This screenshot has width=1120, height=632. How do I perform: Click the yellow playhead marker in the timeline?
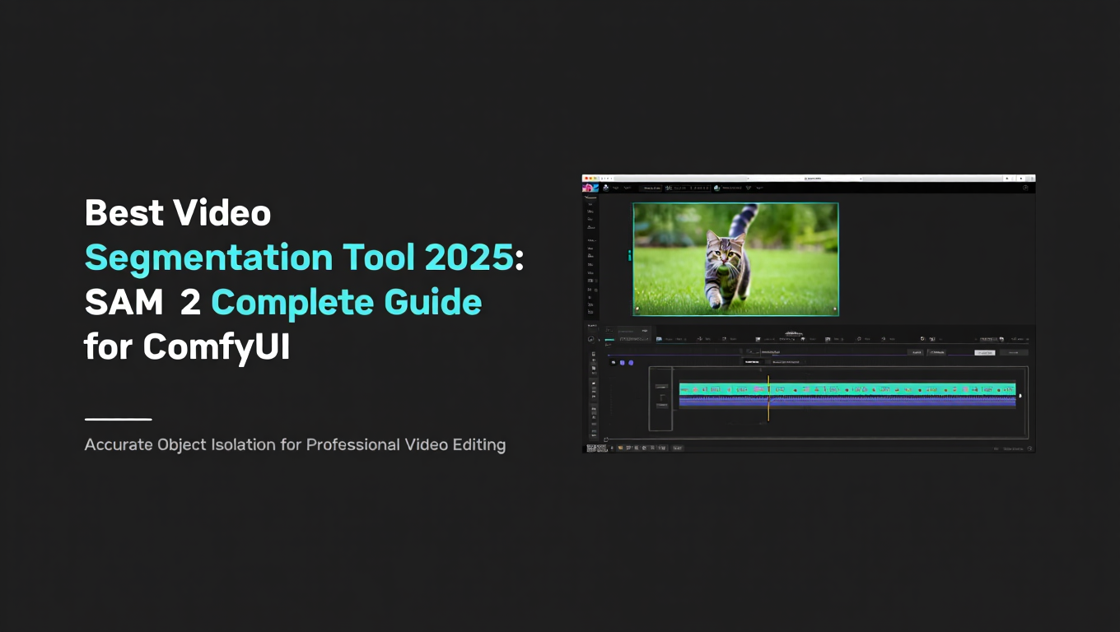[x=768, y=397]
